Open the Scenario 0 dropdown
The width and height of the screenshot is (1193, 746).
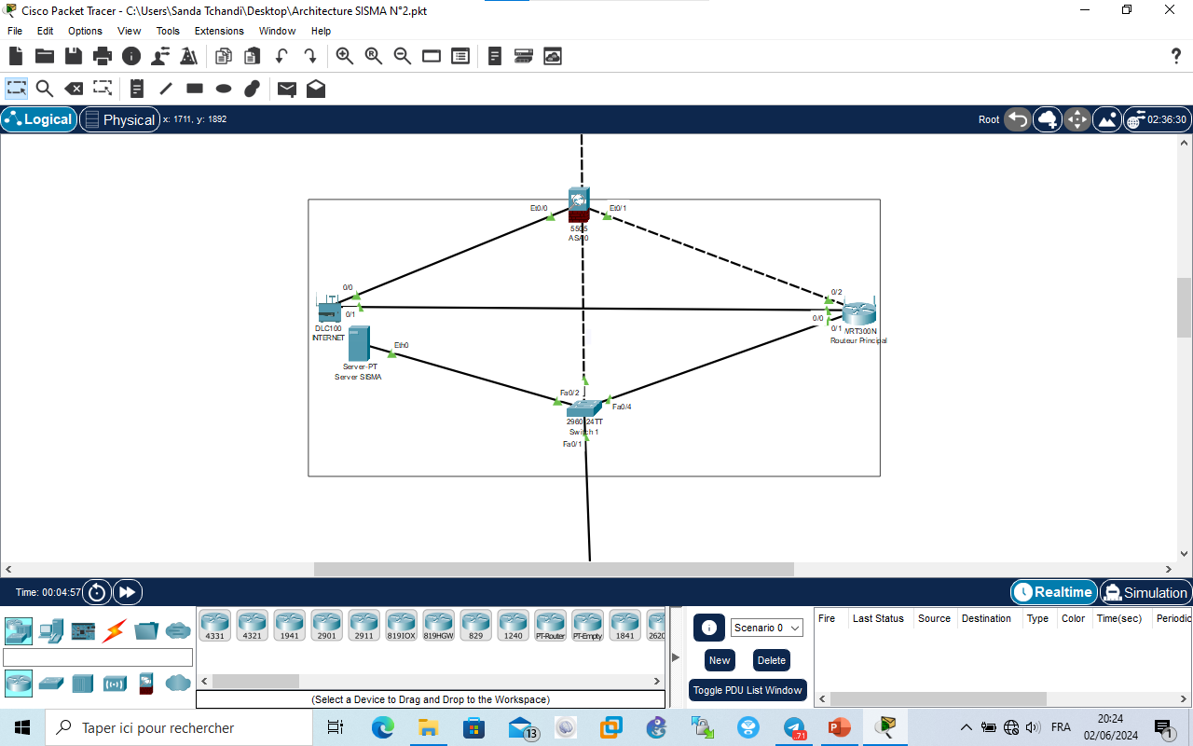(x=767, y=628)
